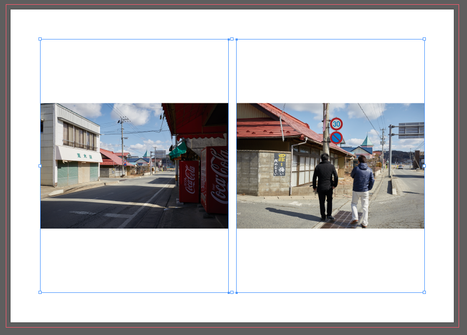Click the bottom-left corner selection handle
The image size is (467, 335).
[40, 292]
